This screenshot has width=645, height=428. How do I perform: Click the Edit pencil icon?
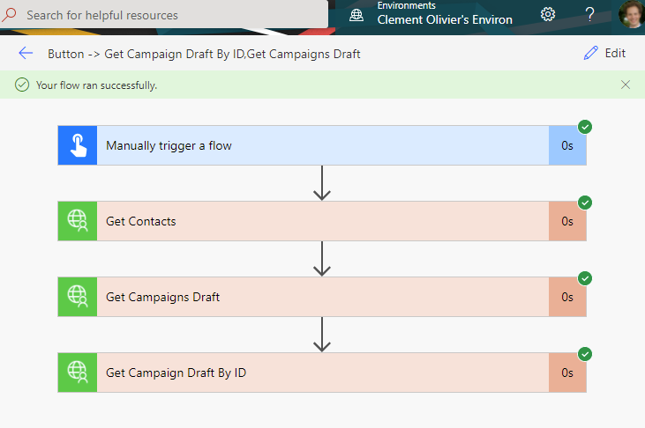point(590,53)
